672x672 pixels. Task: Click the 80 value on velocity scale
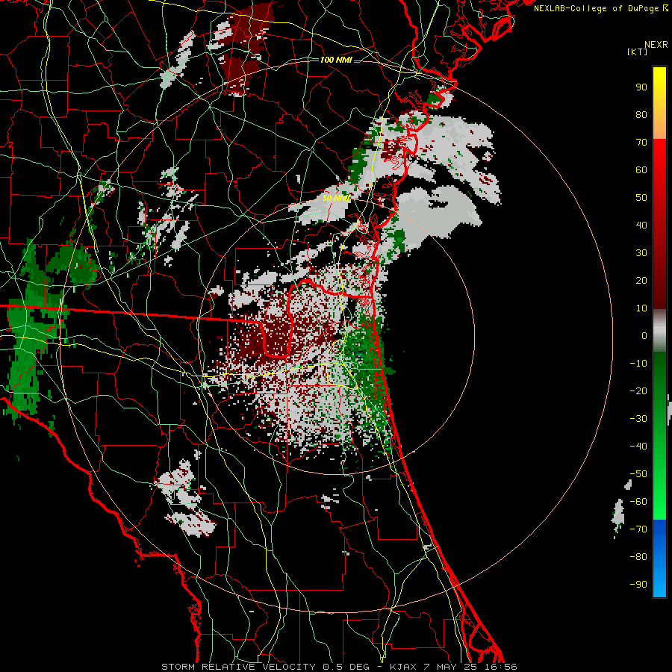coord(641,114)
